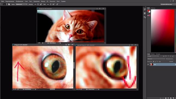Select the Фон layer thumbnail
The height and width of the screenshot is (99, 176).
coord(152,64)
